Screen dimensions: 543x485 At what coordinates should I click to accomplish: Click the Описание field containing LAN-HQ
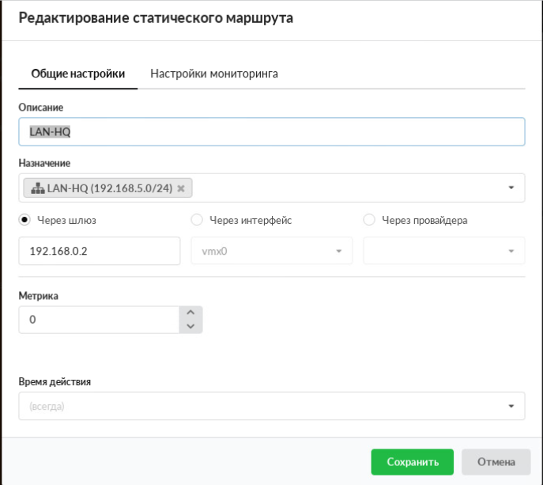tap(272, 132)
